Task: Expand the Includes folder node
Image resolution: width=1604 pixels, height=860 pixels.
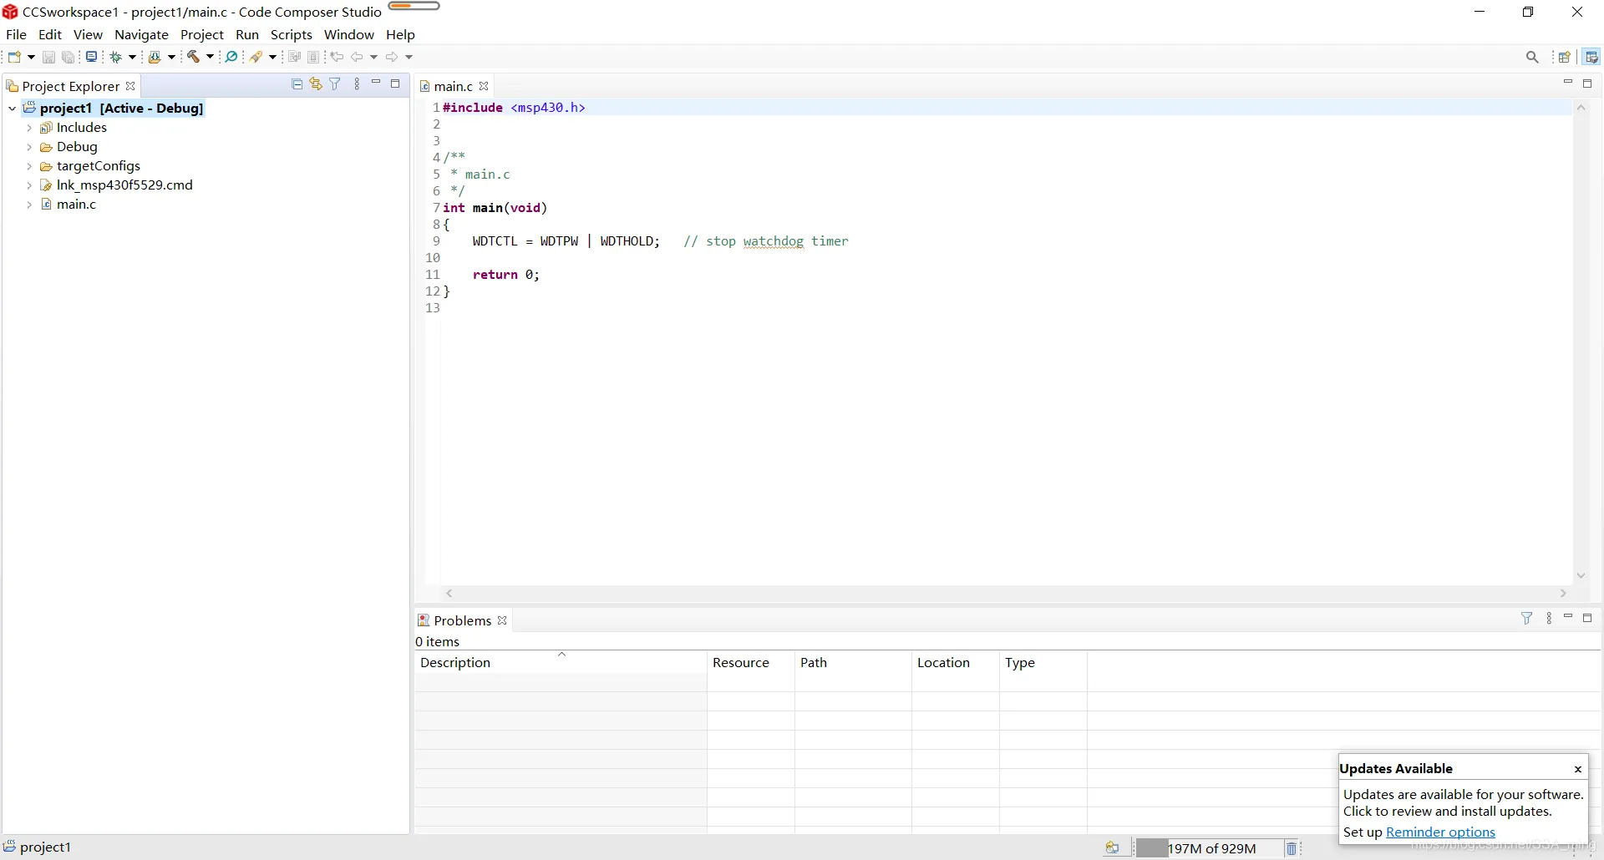Action: pos(29,128)
